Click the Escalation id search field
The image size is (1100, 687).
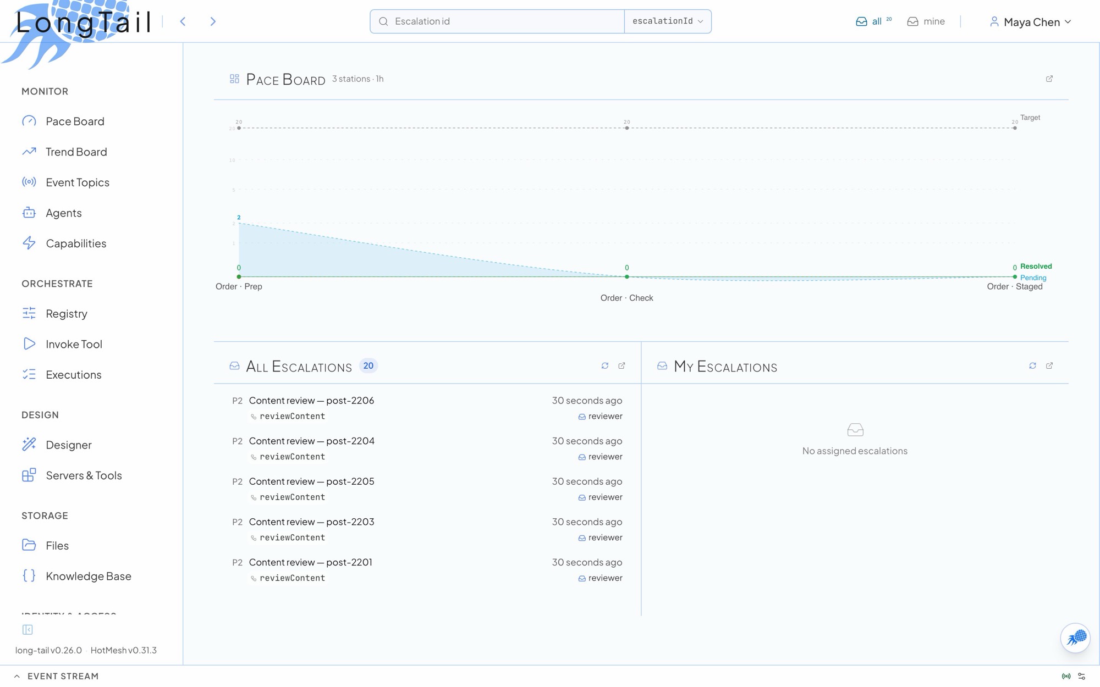click(x=497, y=21)
